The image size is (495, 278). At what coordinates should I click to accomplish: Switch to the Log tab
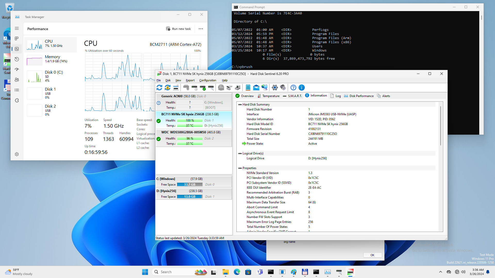coord(336,96)
